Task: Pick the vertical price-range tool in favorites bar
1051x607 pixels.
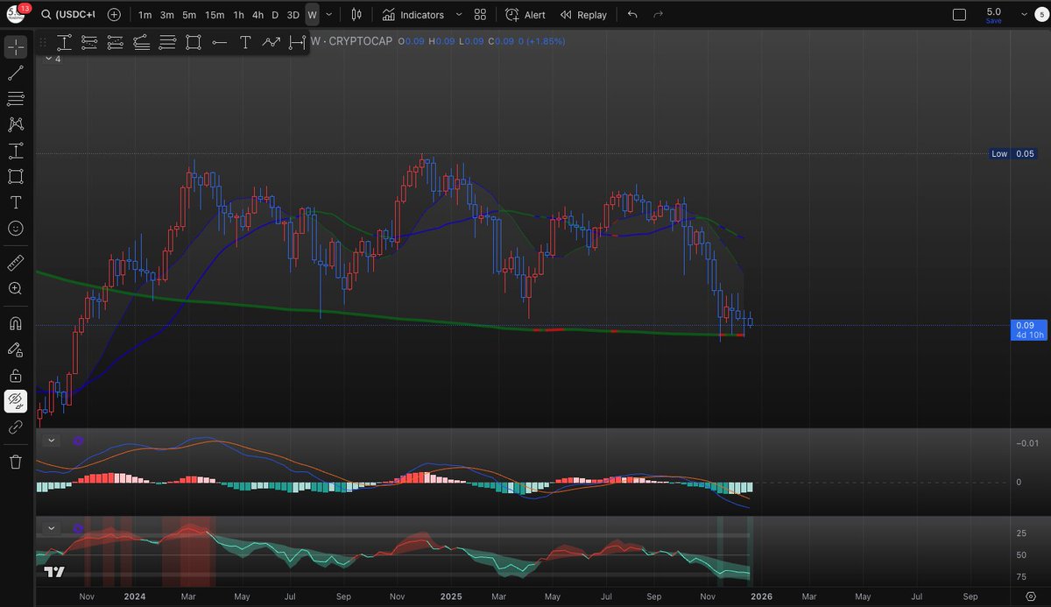Action: [x=65, y=41]
